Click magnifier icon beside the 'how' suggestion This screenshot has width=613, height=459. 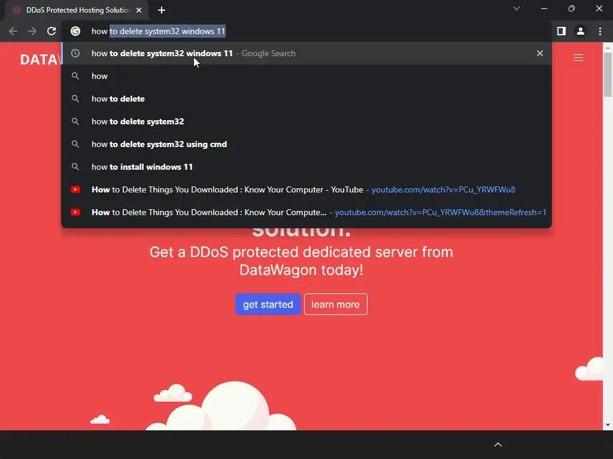tap(75, 76)
